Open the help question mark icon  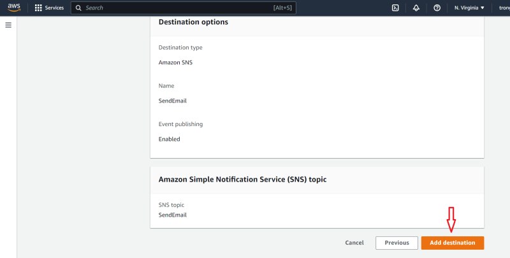click(437, 8)
